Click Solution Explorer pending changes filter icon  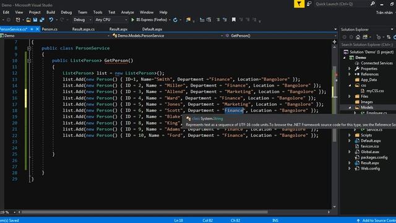378,37
